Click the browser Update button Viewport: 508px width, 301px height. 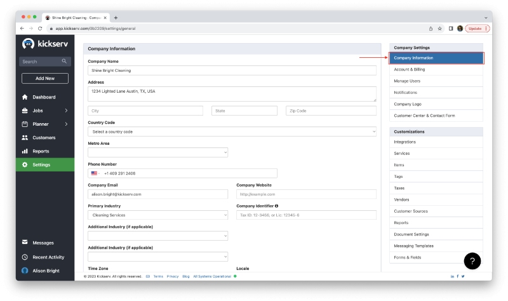click(x=478, y=29)
